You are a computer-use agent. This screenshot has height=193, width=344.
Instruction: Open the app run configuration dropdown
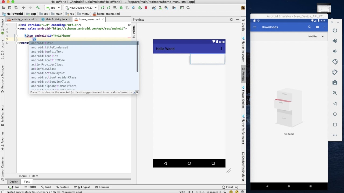click(53, 8)
